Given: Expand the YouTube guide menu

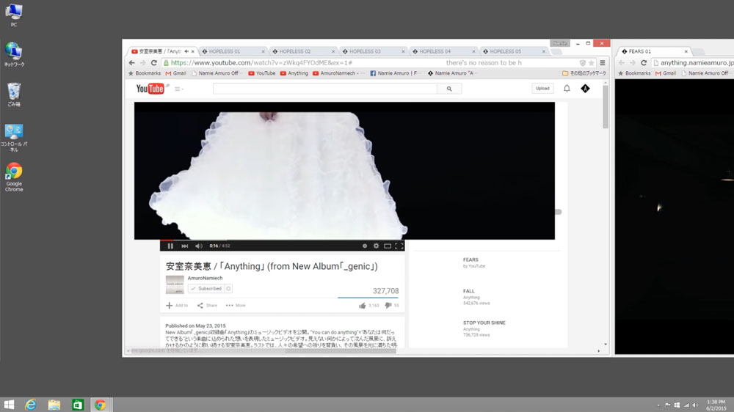Looking at the screenshot, I should pos(178,89).
